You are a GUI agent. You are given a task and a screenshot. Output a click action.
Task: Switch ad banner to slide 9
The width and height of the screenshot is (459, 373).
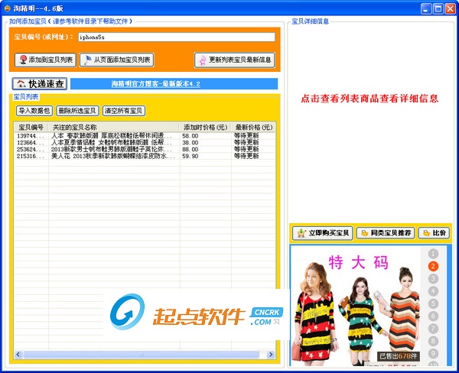(x=433, y=354)
